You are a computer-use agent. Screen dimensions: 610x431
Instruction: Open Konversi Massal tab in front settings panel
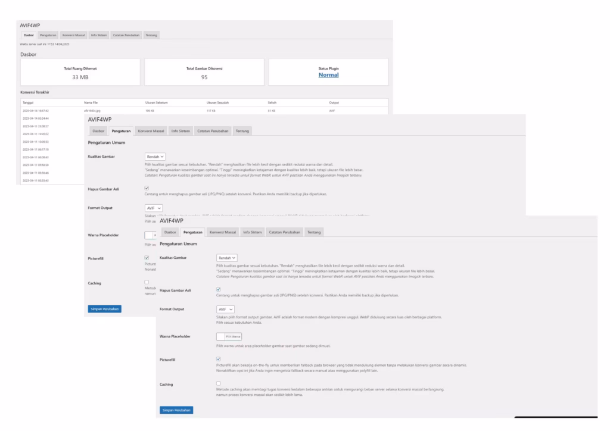pos(223,232)
